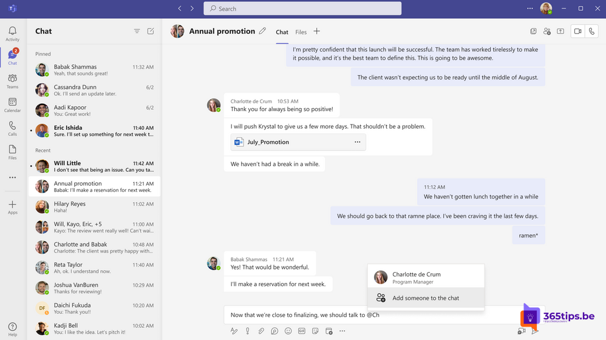The width and height of the screenshot is (606, 340).
Task: Go forward in history
Action: (x=192, y=8)
